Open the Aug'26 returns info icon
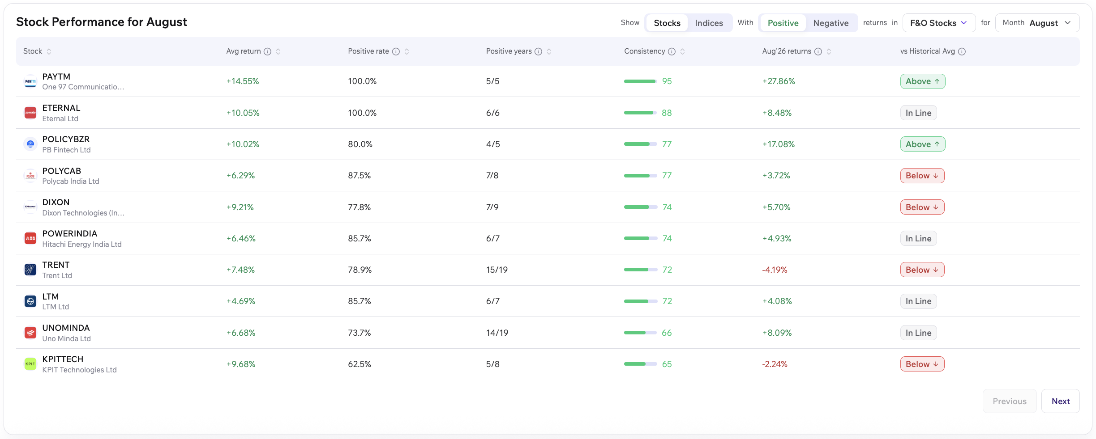1096x439 pixels. pyautogui.click(x=818, y=51)
